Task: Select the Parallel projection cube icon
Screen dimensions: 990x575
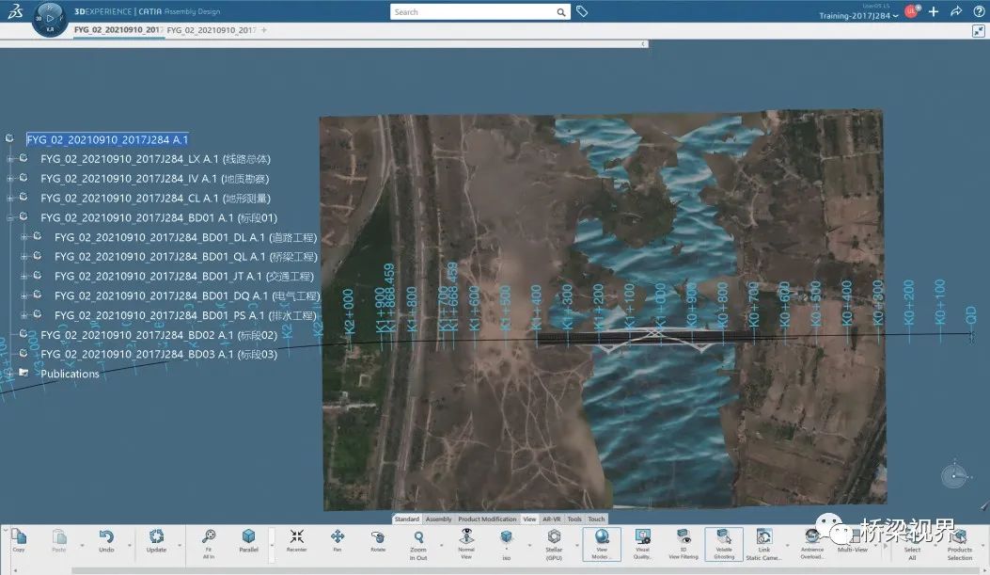Action: pyautogui.click(x=248, y=536)
